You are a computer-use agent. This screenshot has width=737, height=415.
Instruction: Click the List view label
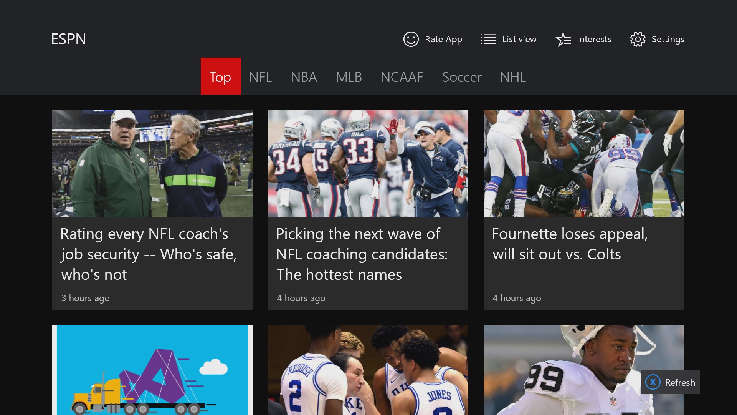(x=519, y=39)
